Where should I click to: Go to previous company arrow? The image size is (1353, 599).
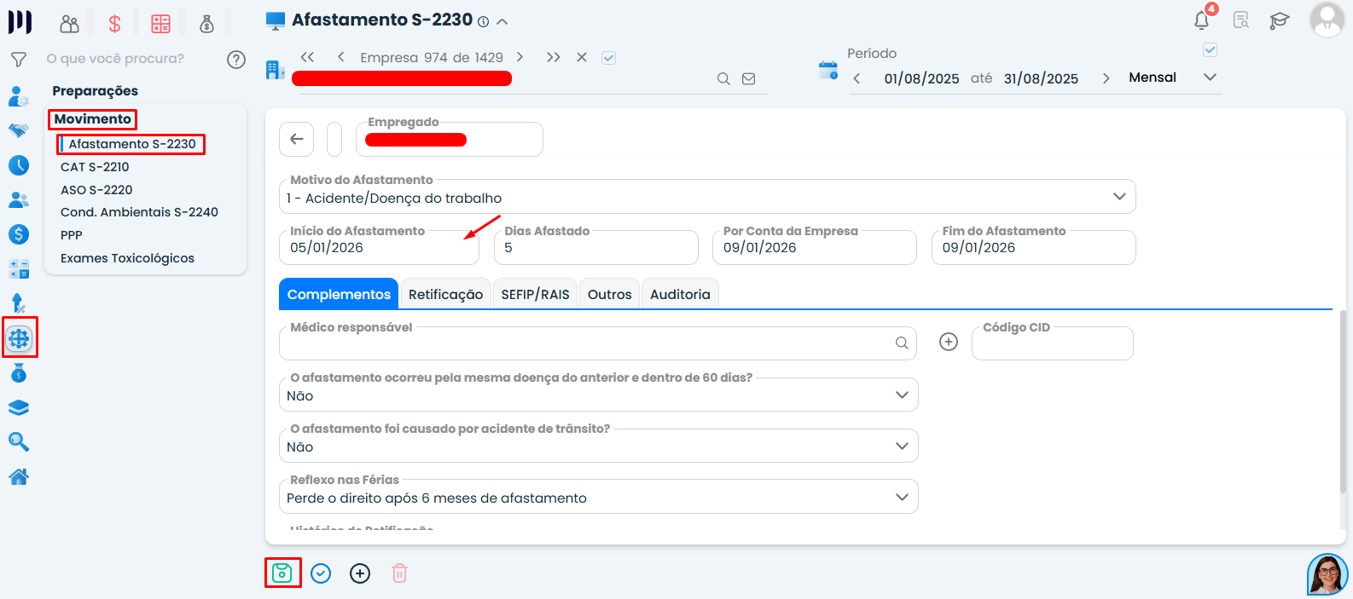[341, 57]
